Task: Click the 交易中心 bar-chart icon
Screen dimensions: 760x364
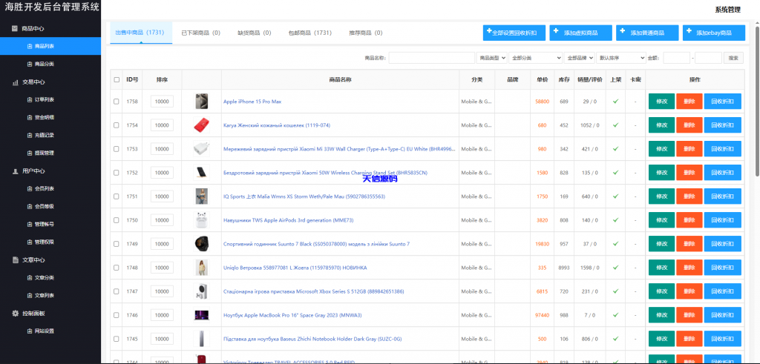Action: [x=15, y=82]
